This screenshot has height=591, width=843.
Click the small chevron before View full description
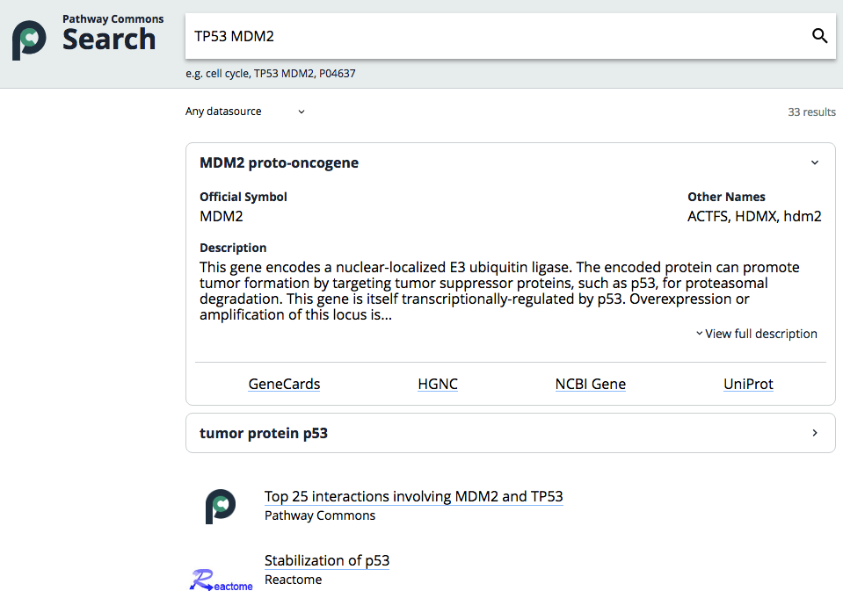tap(699, 333)
